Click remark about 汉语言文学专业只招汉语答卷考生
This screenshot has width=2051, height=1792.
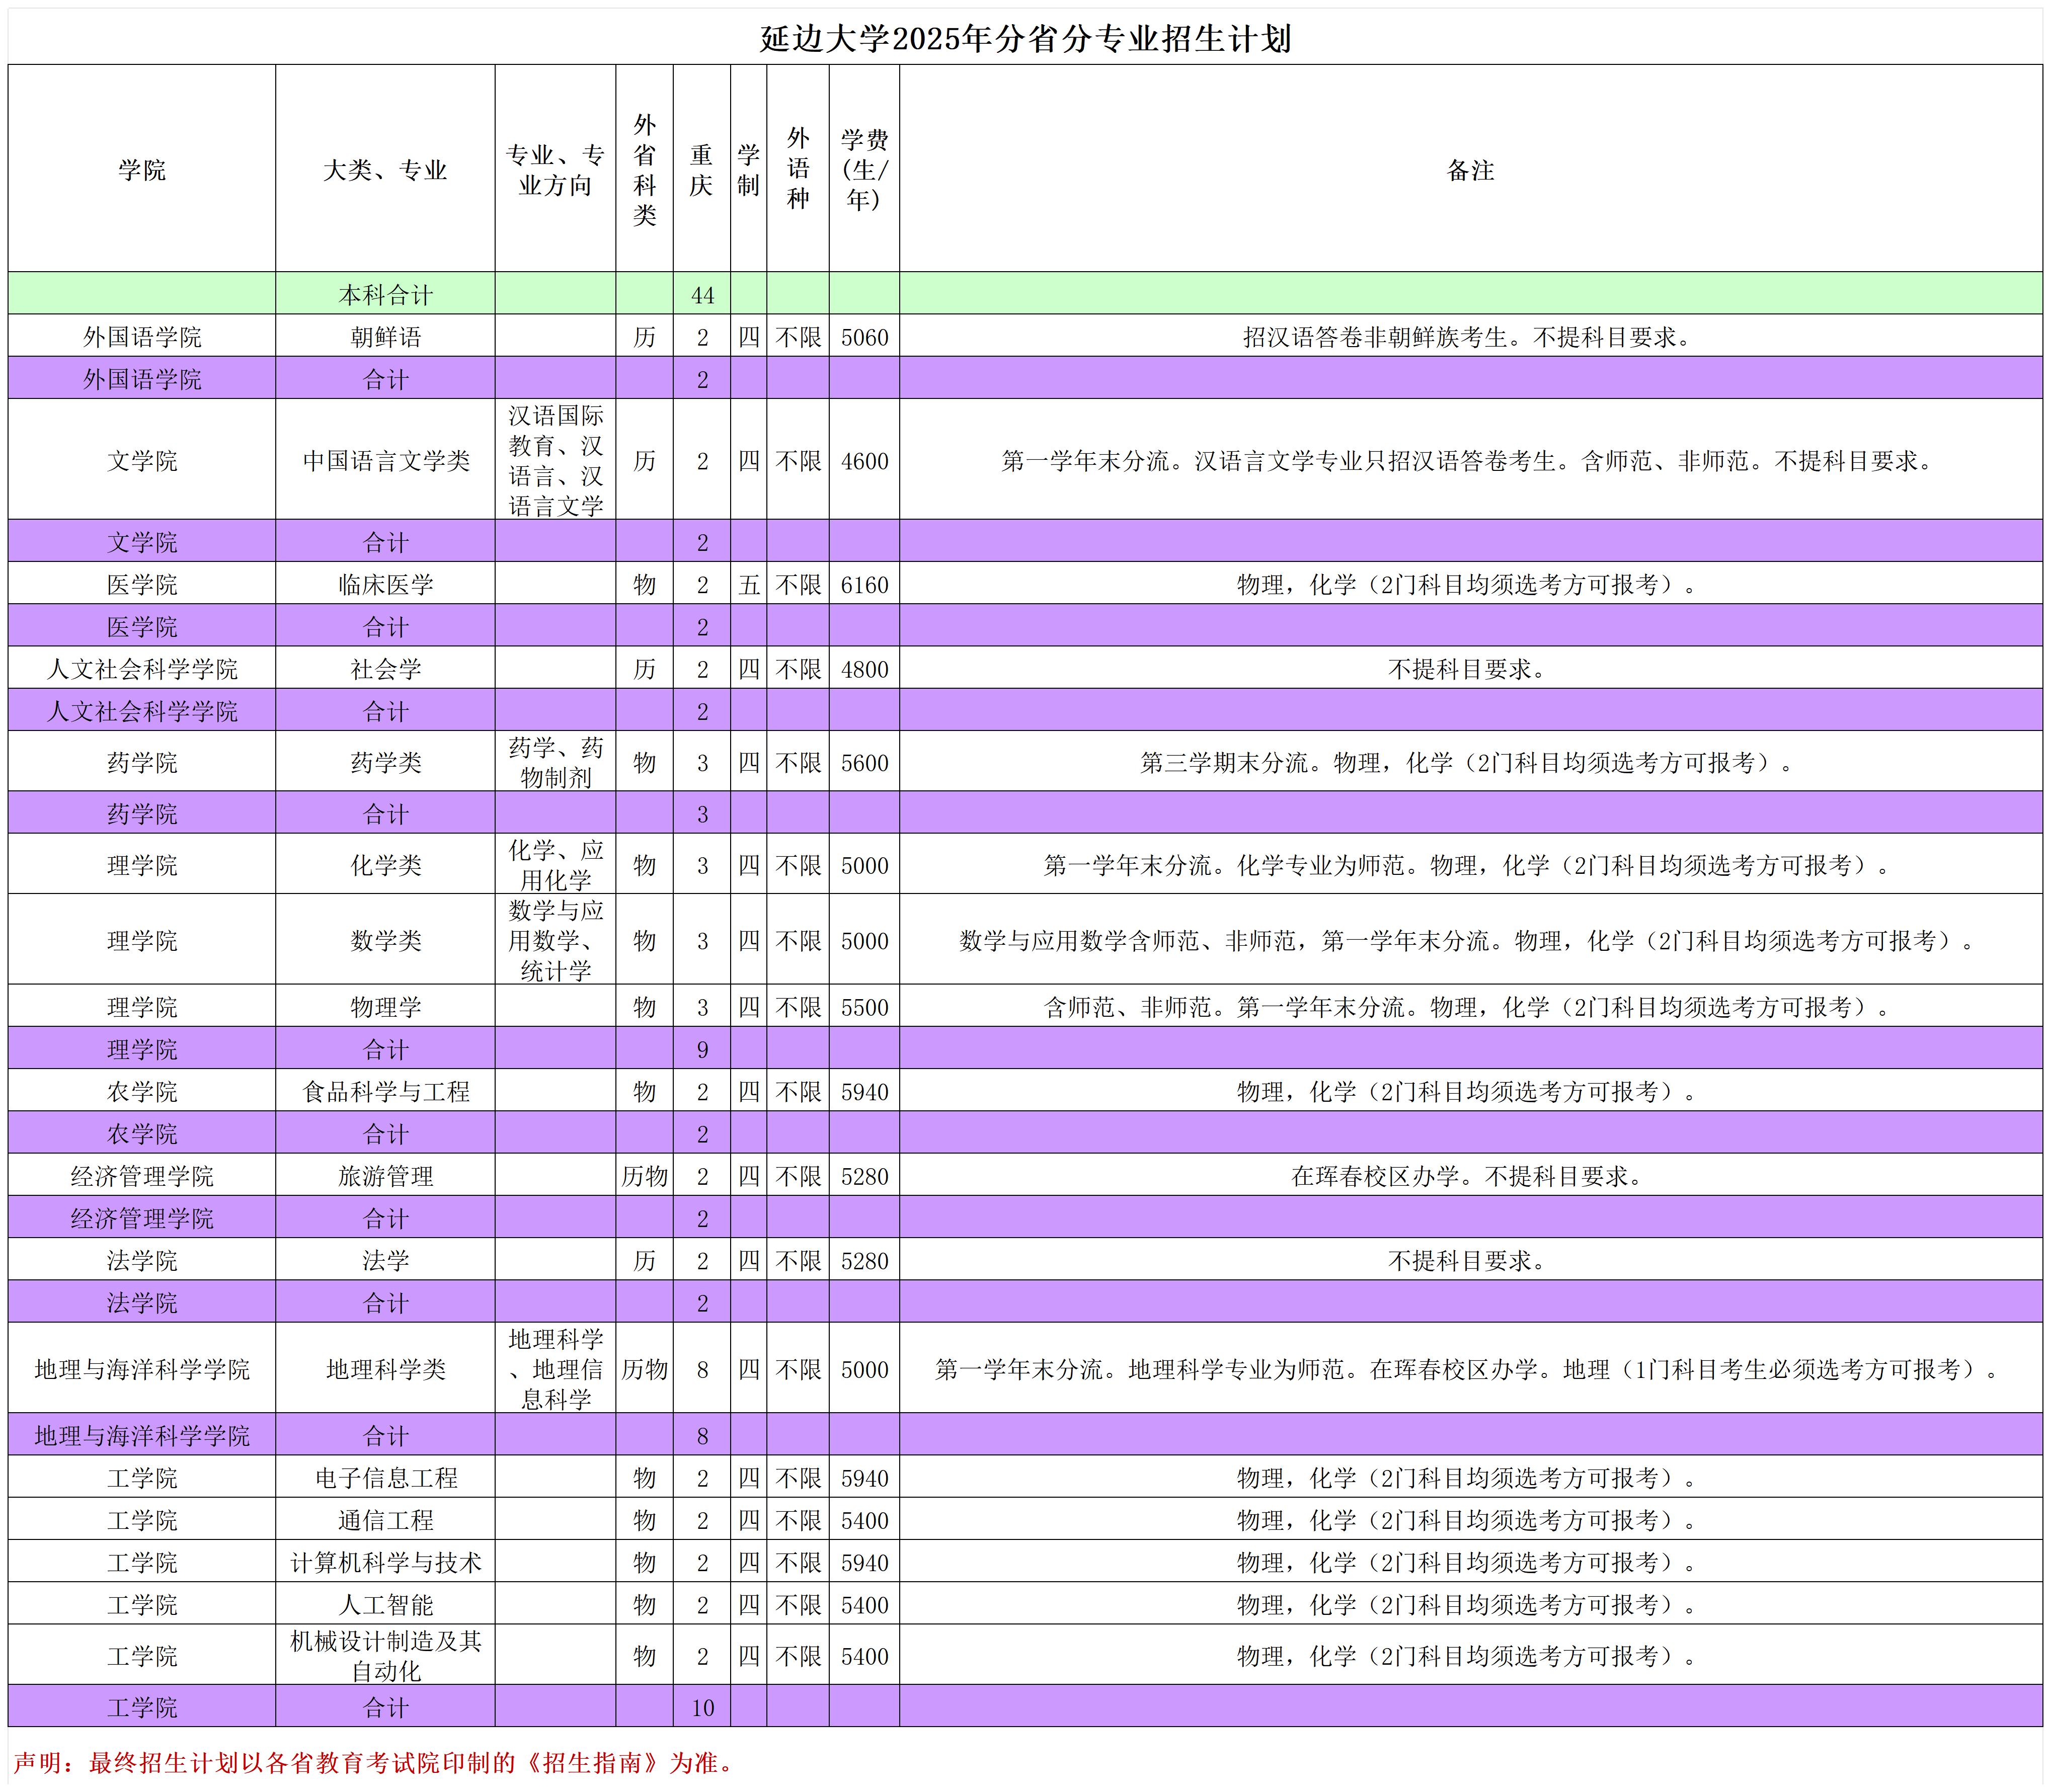(x=1470, y=460)
